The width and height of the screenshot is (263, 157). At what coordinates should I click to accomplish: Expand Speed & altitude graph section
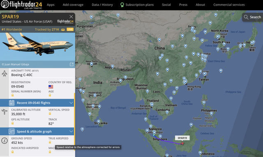pyautogui.click(x=37, y=132)
